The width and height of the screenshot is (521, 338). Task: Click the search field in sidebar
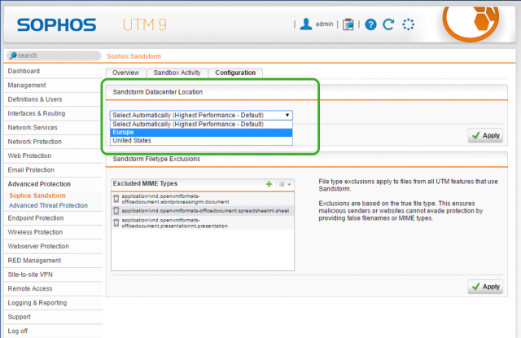pyautogui.click(x=53, y=55)
